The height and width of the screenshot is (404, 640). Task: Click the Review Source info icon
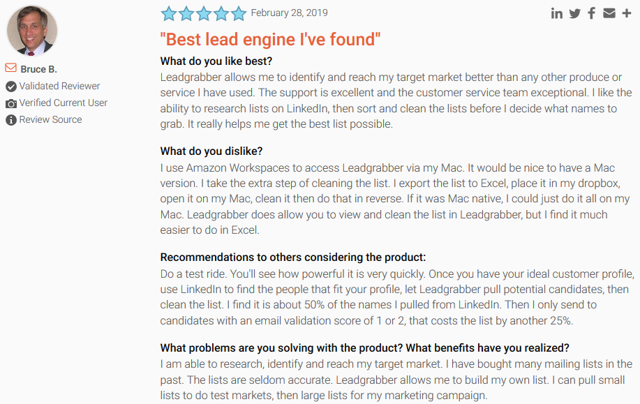11,120
